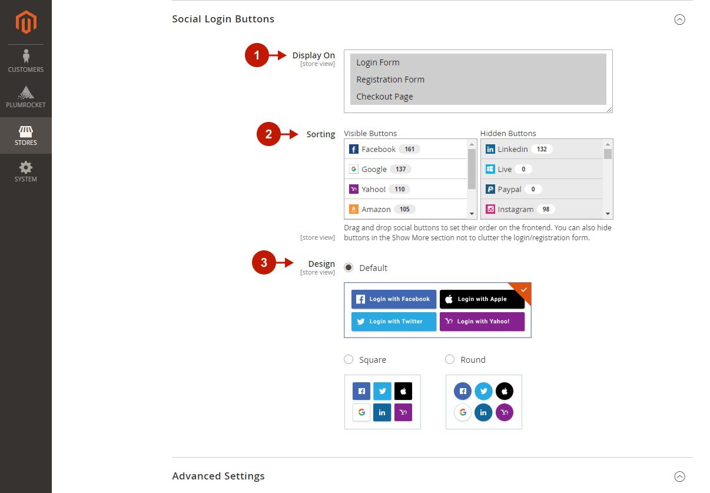
Task: Choose the Paypal icon in Hidden Buttons
Action: 490,189
